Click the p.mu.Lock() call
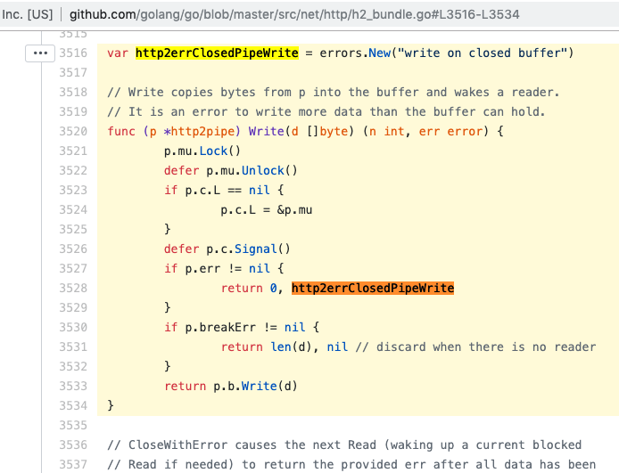This screenshot has height=473, width=619. [x=202, y=151]
